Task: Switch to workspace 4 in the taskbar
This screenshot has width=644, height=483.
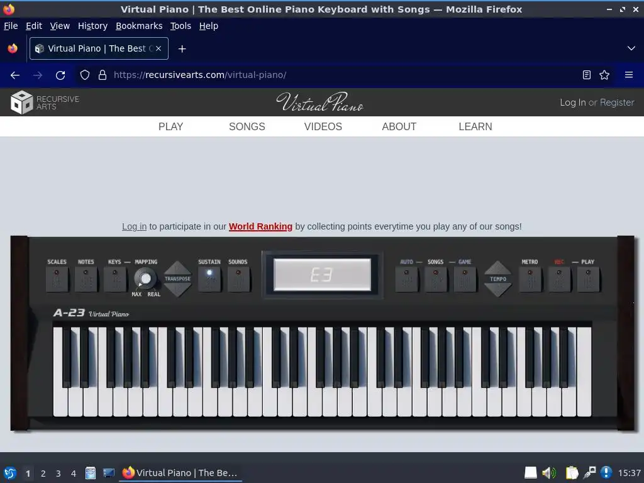Action: [x=74, y=474]
